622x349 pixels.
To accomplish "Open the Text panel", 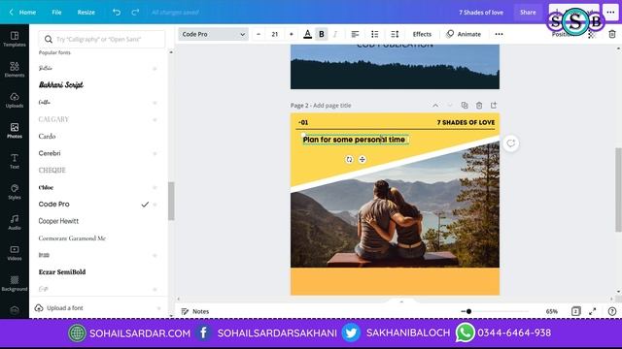I will 15,161.
